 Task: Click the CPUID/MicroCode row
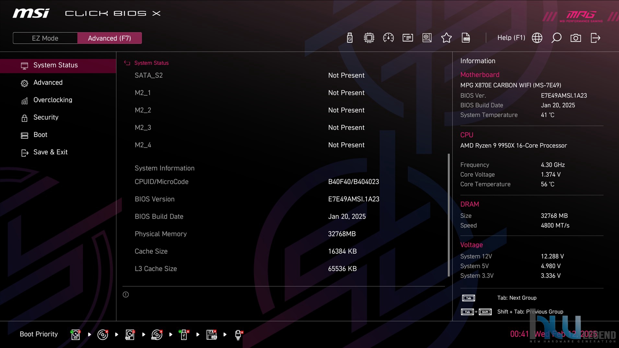[284, 182]
